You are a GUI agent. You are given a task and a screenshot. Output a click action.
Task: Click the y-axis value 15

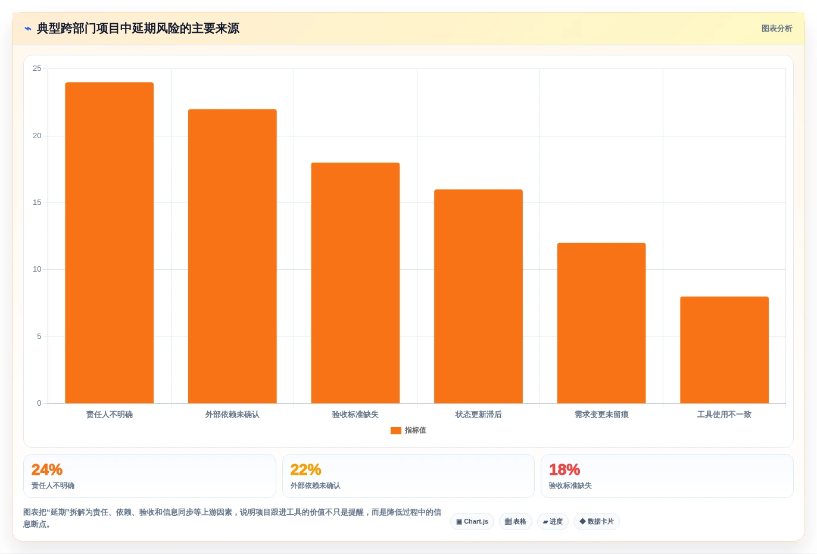pos(38,203)
